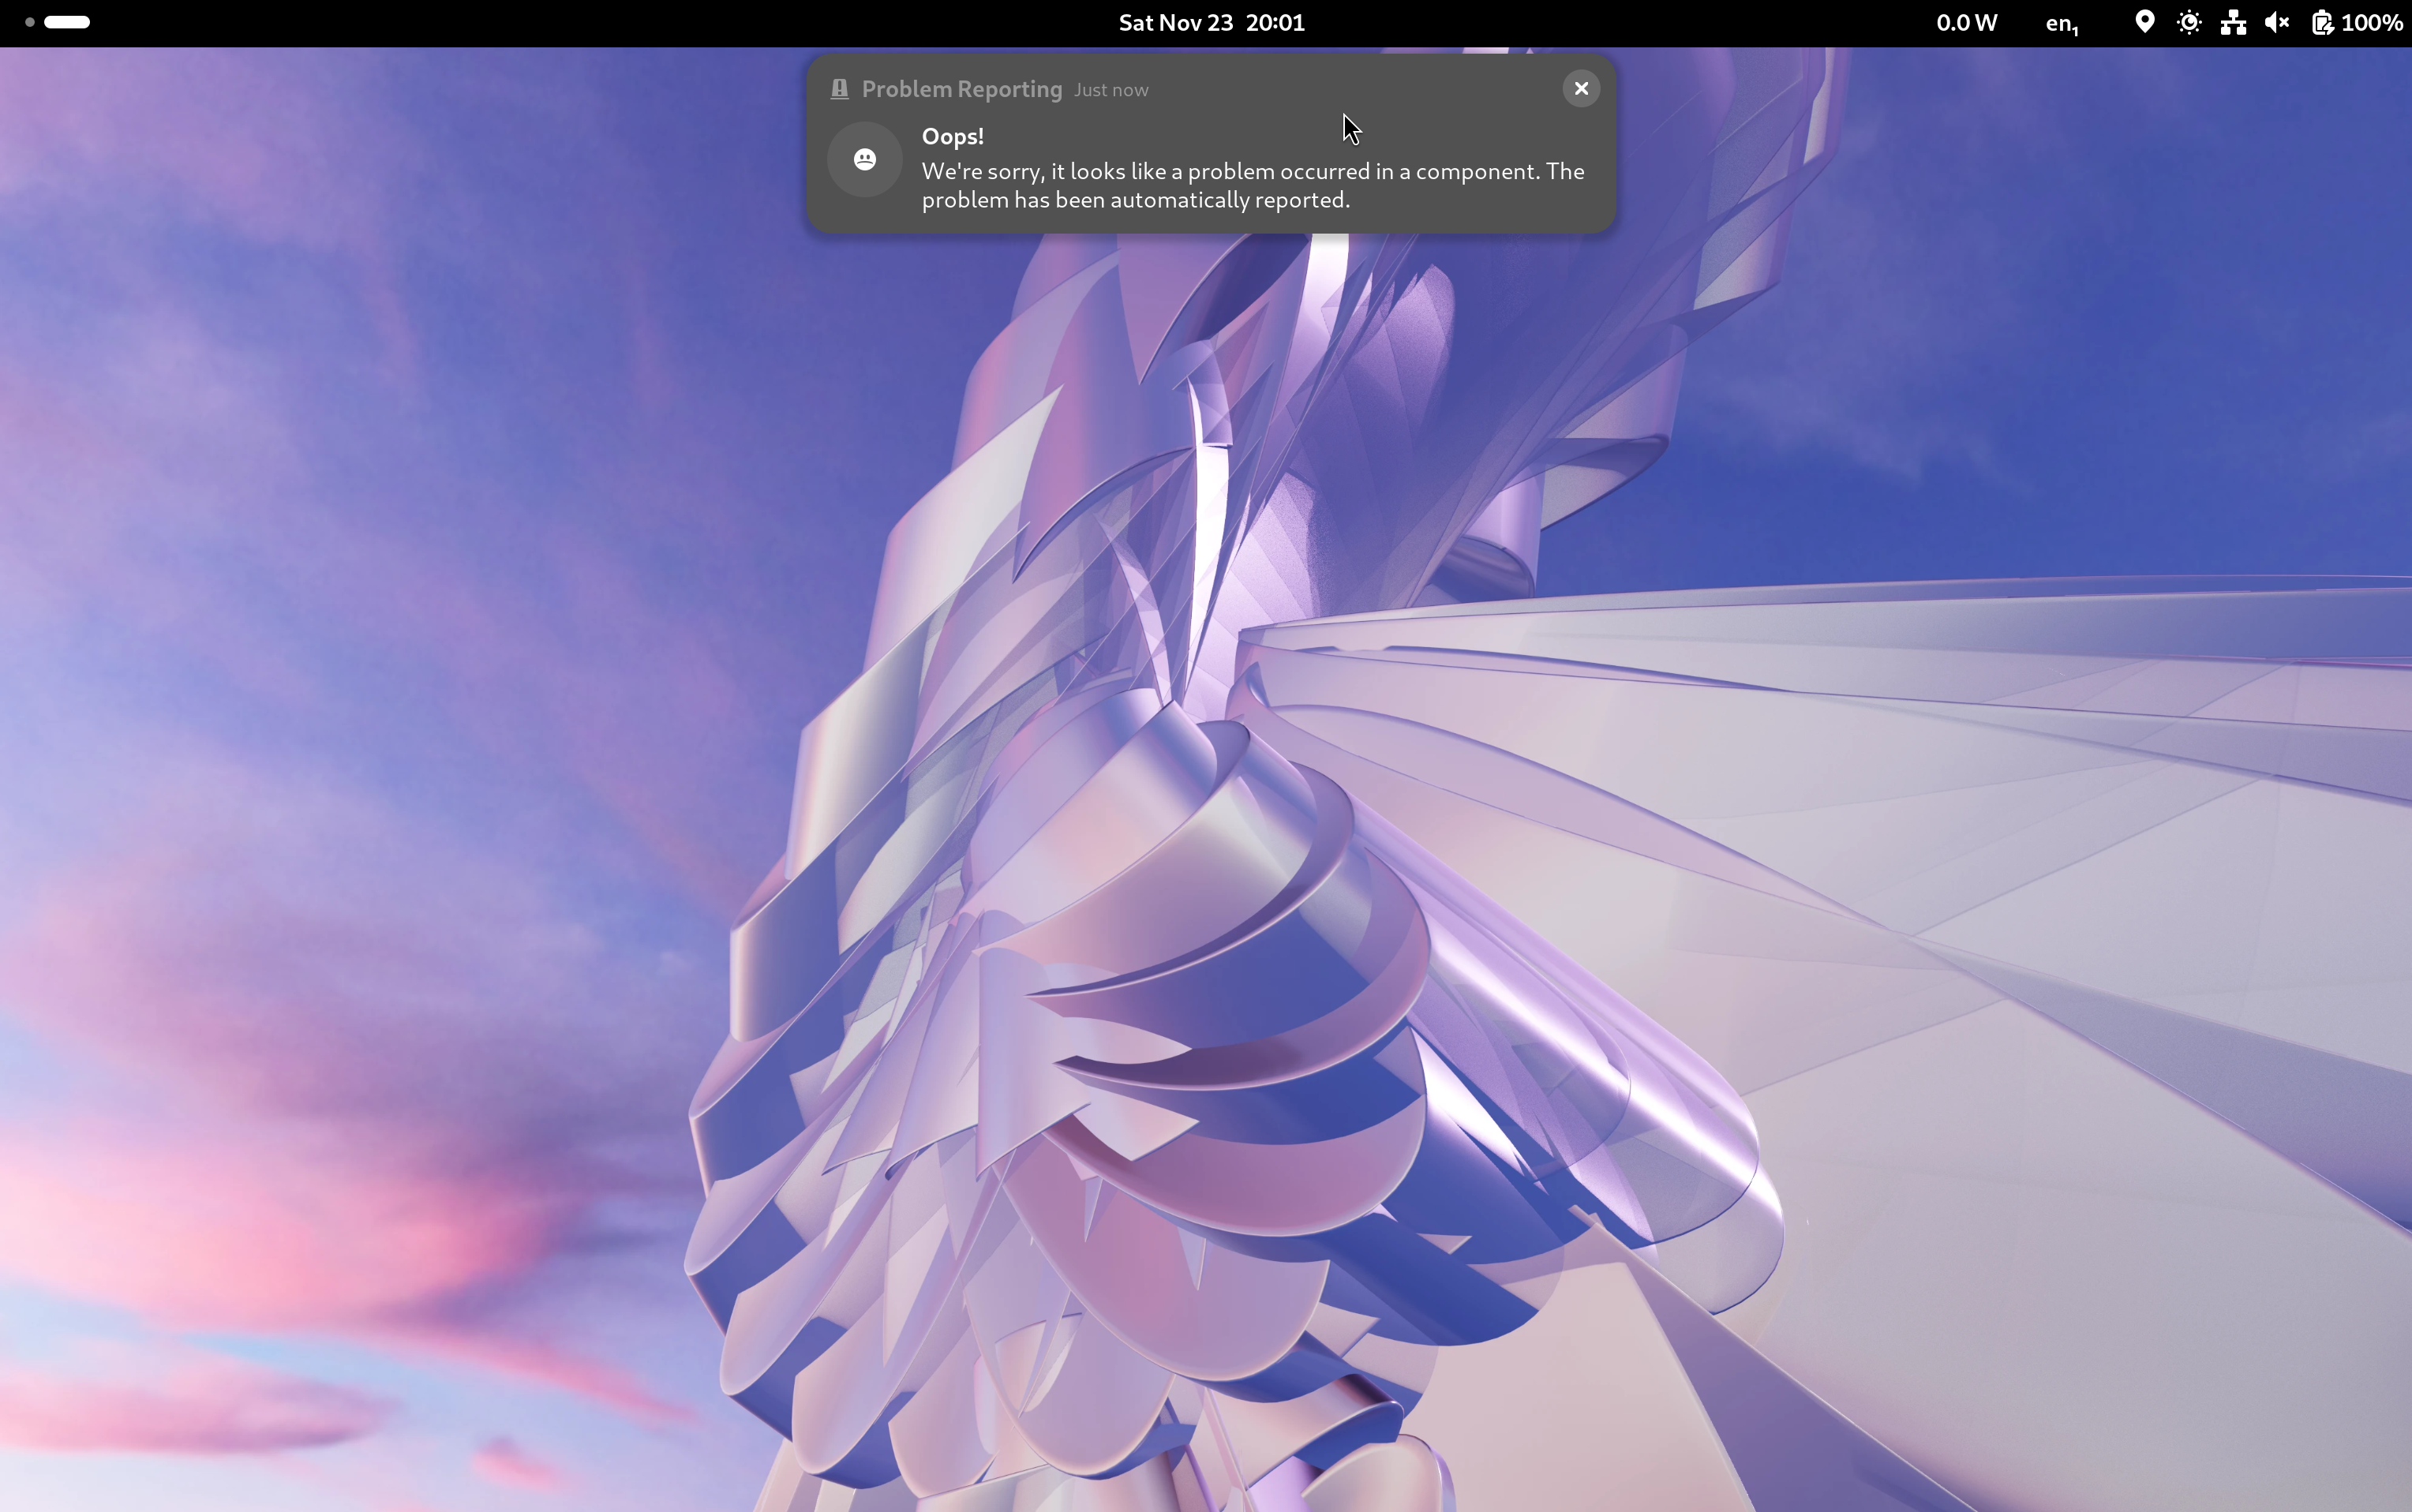Screen dimensions: 2412x1512
Task: Click the active workspace pill indicator
Action: 67,22
